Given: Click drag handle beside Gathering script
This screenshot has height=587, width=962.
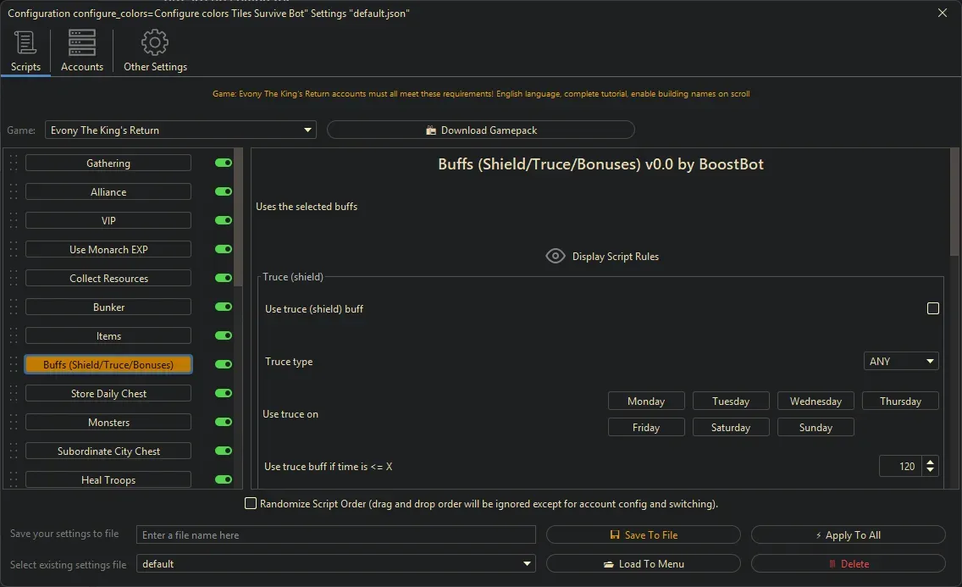Looking at the screenshot, I should coord(14,163).
